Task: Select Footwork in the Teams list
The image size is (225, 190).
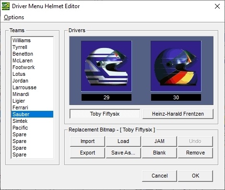Action: click(x=32, y=67)
